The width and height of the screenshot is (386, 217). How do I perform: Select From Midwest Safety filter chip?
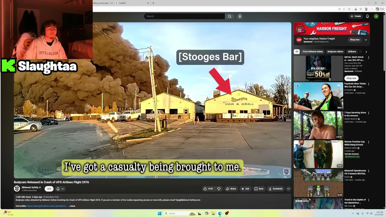(313, 52)
